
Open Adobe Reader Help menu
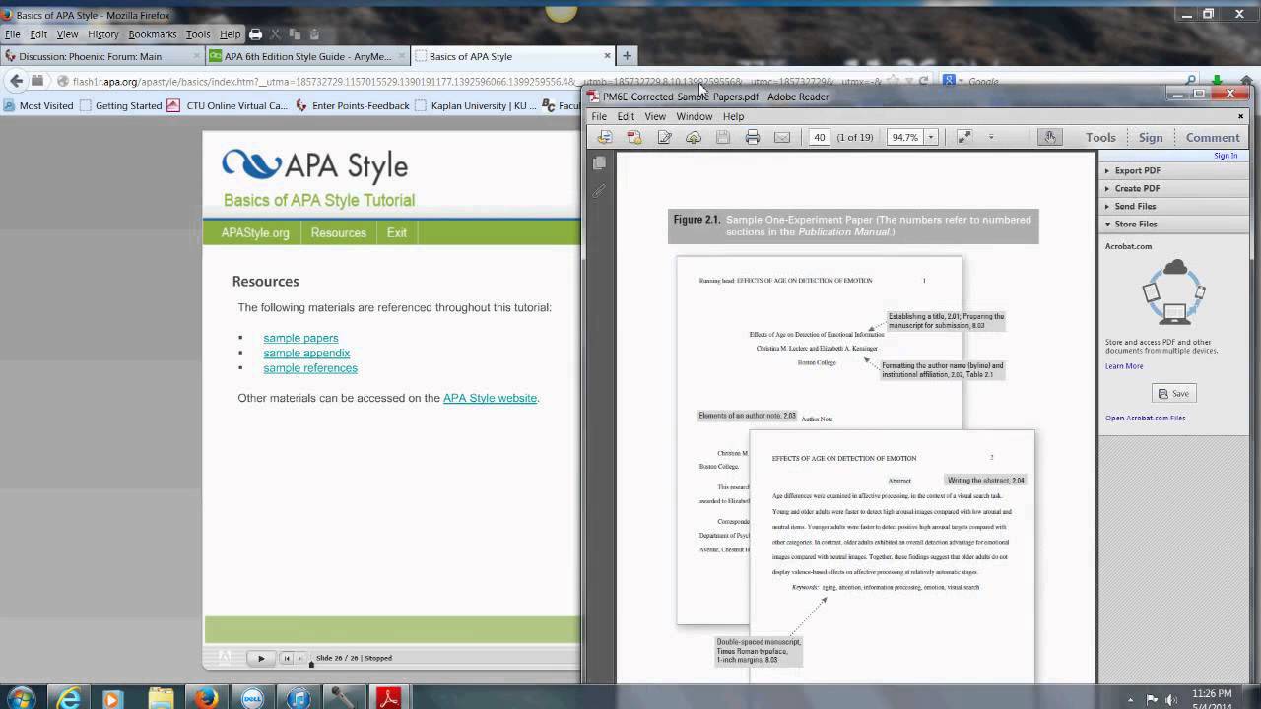point(733,116)
